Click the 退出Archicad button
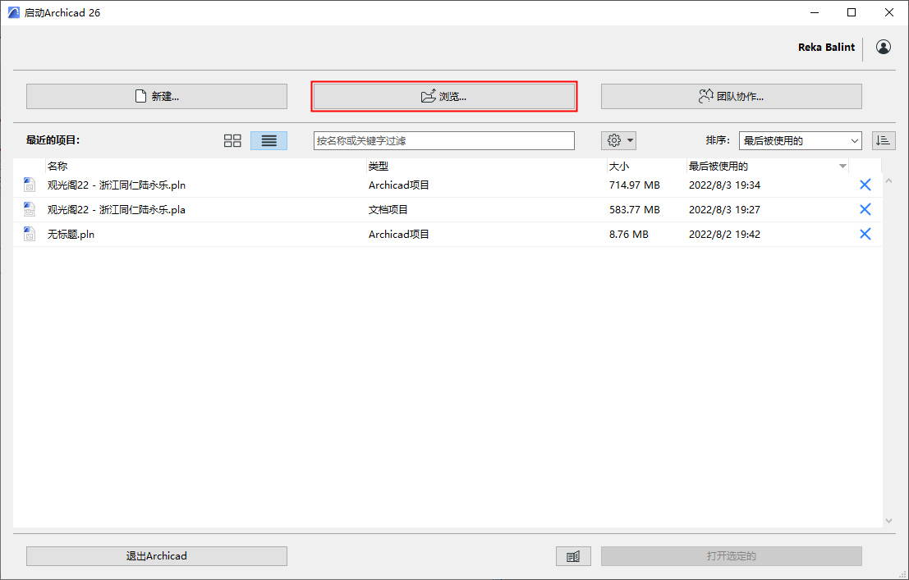 coord(157,556)
